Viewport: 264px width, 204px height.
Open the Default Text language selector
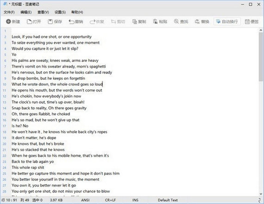point(168,200)
